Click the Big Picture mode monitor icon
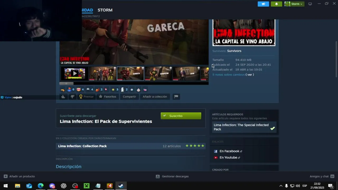The image size is (338, 190). point(310,4)
